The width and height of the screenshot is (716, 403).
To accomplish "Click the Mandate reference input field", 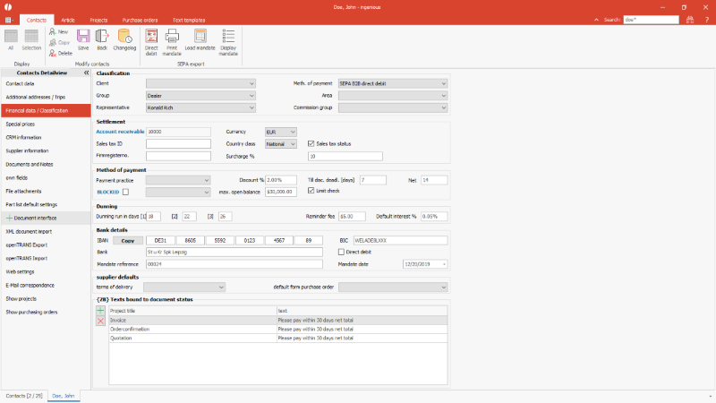I will (233, 264).
